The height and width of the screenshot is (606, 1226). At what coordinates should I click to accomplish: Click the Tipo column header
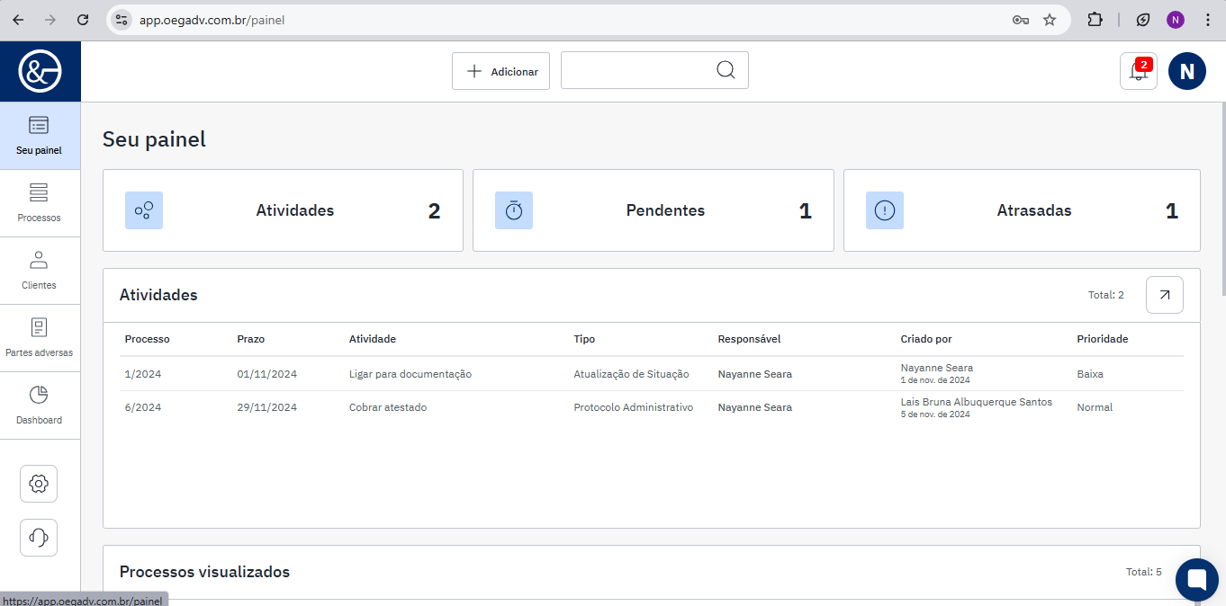tap(584, 339)
